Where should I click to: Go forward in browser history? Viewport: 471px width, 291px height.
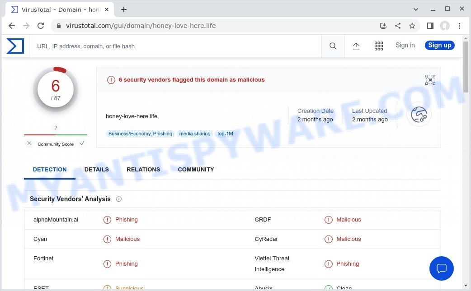pos(26,26)
